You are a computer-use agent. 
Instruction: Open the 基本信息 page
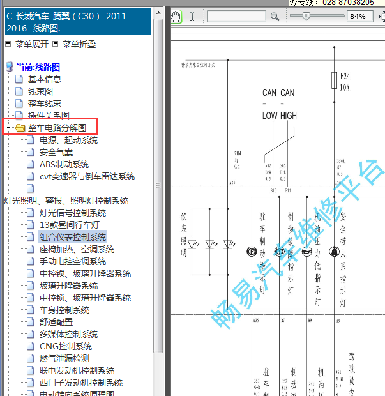click(x=45, y=79)
